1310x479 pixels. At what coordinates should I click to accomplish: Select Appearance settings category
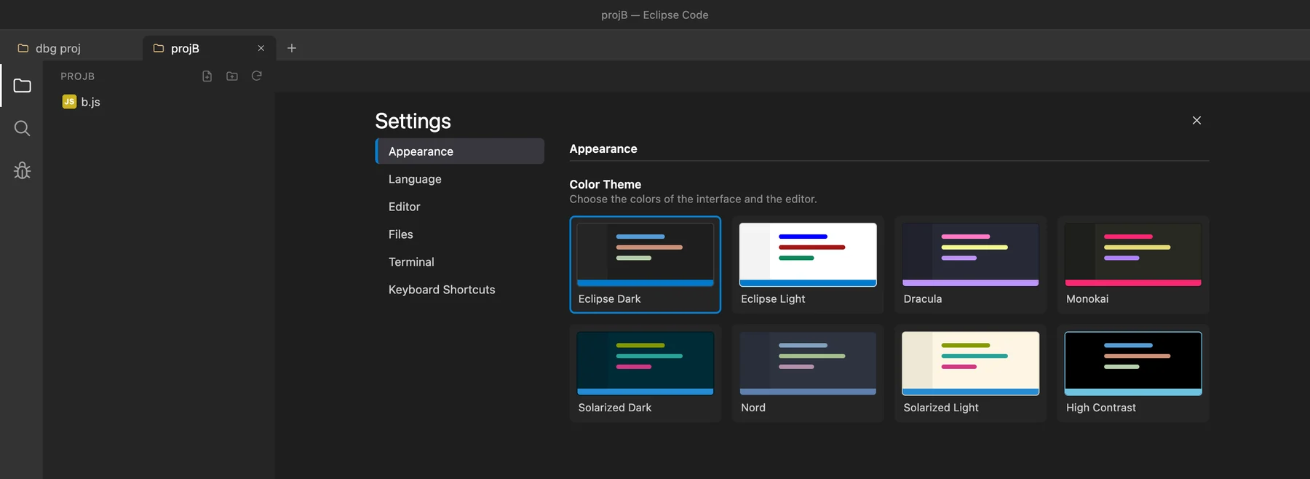[x=460, y=151]
